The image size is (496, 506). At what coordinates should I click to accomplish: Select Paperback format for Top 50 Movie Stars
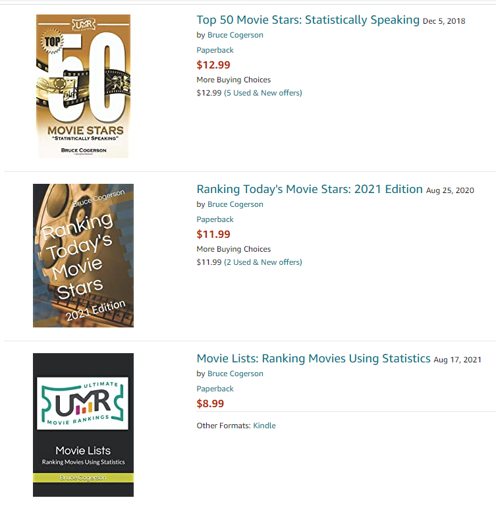(x=215, y=50)
